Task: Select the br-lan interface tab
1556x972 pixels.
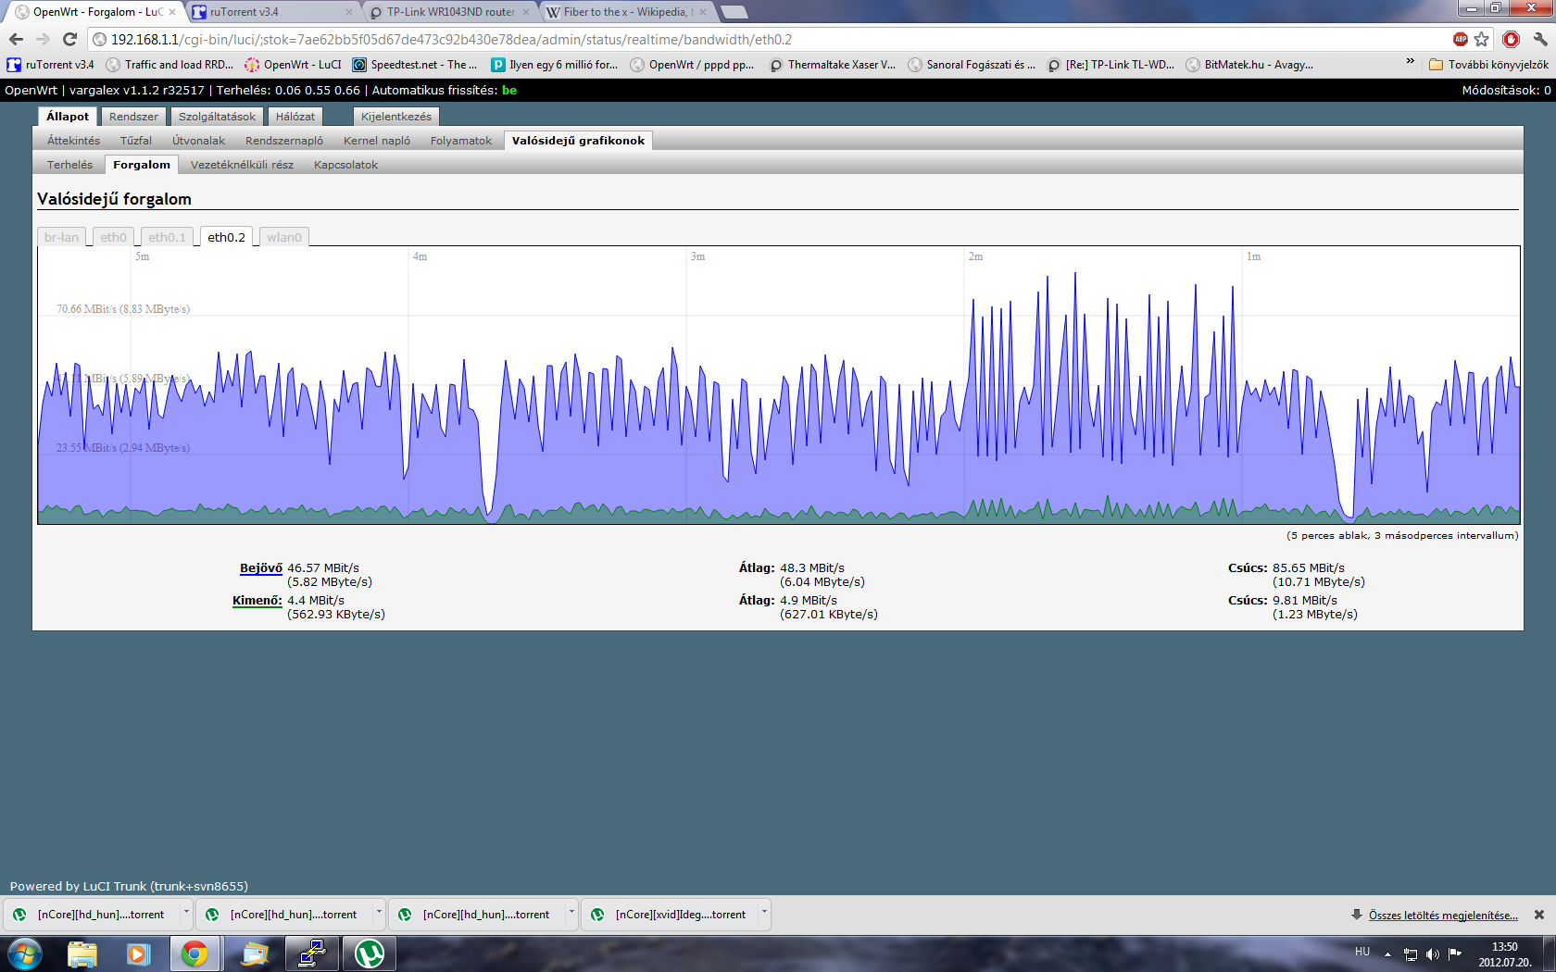Action: [62, 237]
